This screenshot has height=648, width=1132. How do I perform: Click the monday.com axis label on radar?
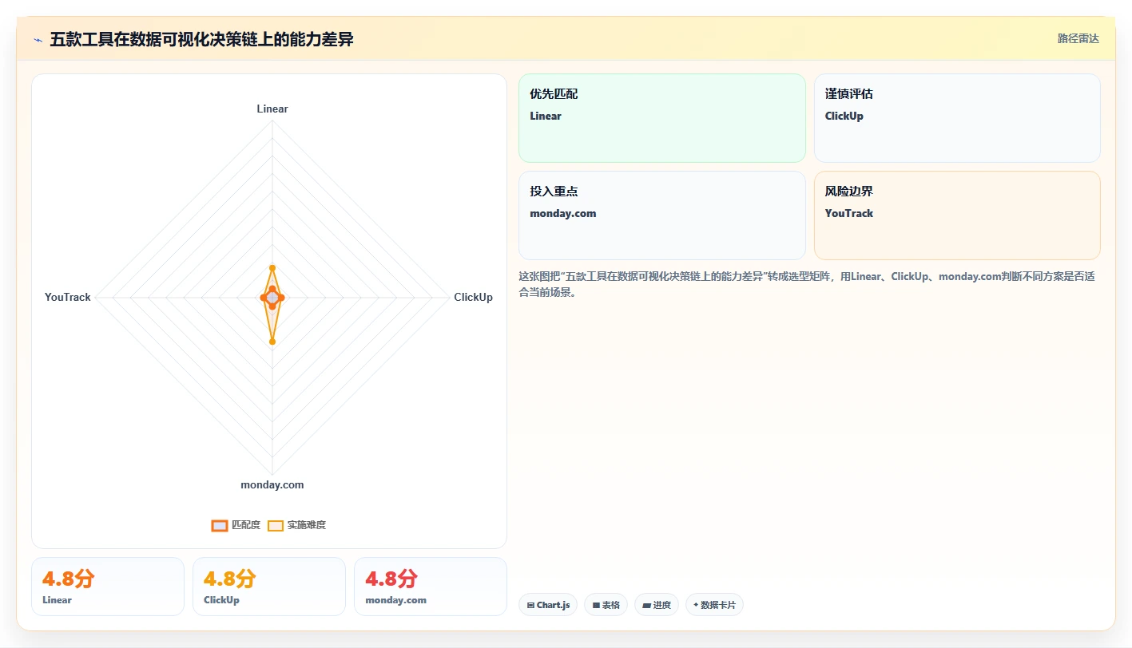point(272,484)
